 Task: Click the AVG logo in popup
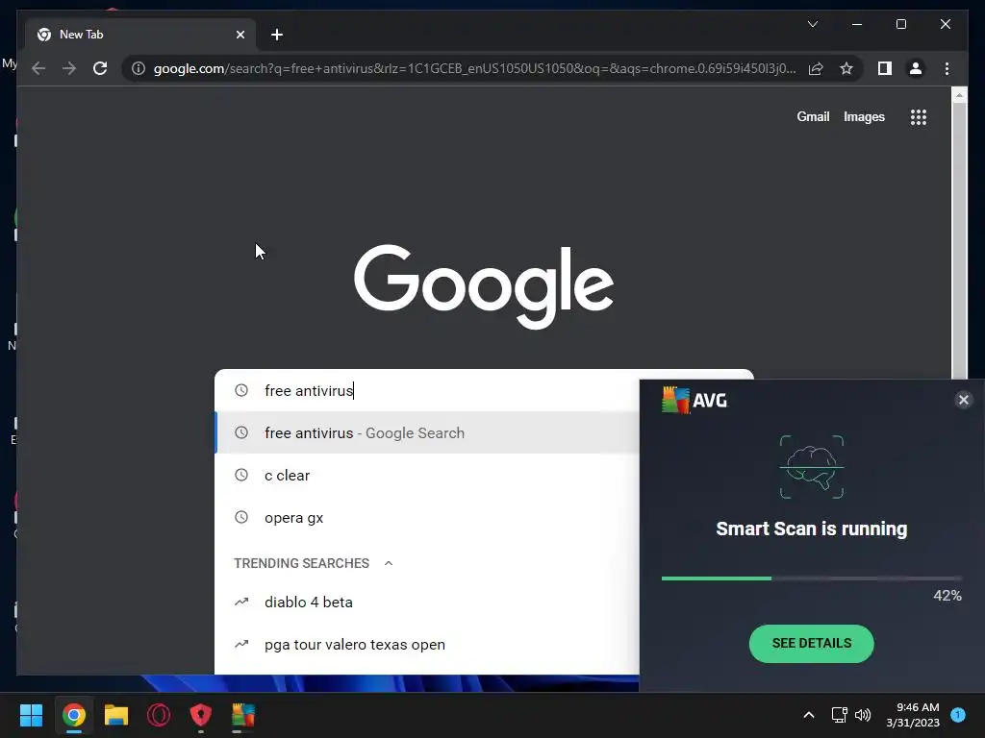click(695, 401)
